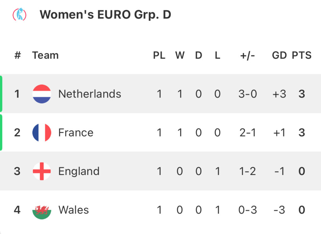Click the France flag icon
The image size is (321, 234).
pos(42,133)
